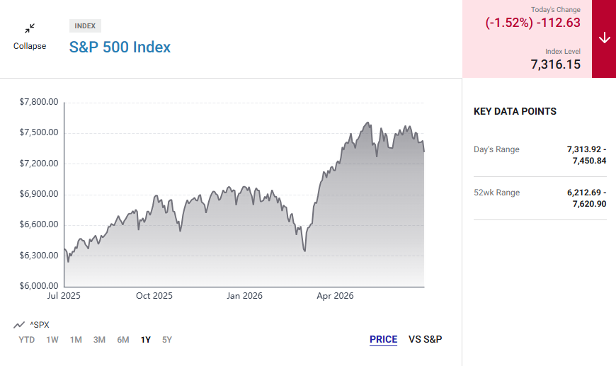The image size is (616, 366).
Task: Select the 1Y time range
Action: pos(146,340)
